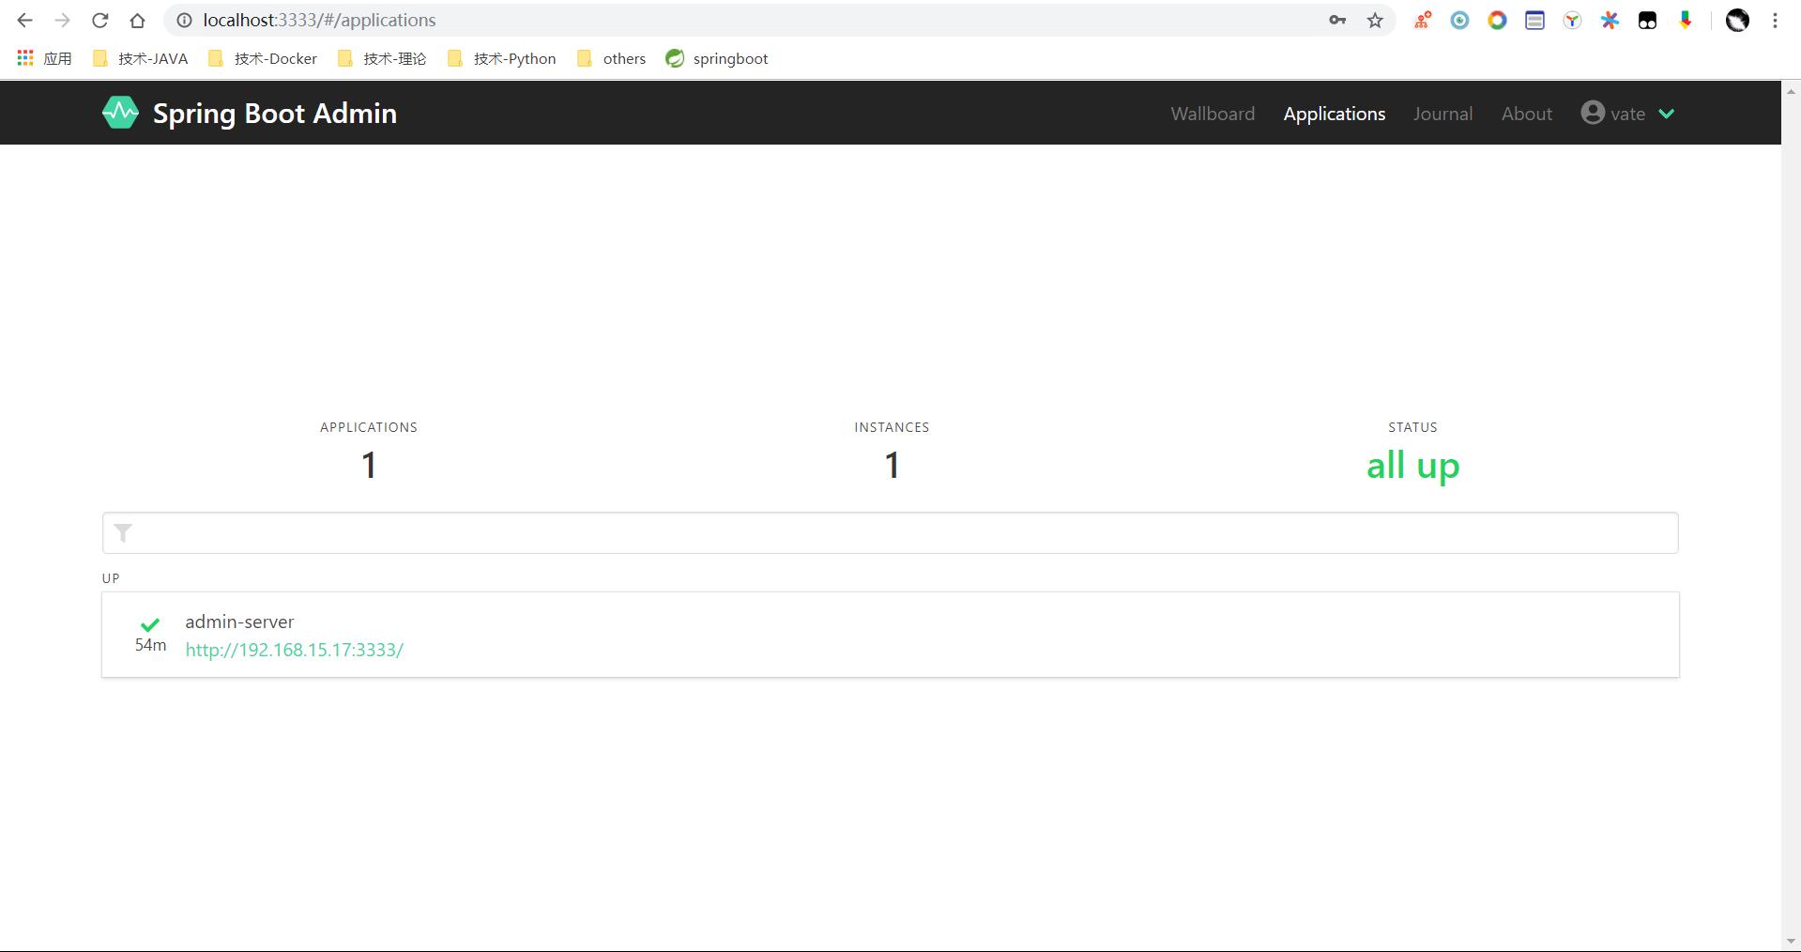Screen dimensions: 1801x952
Task: Expand the vate user dropdown chevron
Action: click(1667, 114)
